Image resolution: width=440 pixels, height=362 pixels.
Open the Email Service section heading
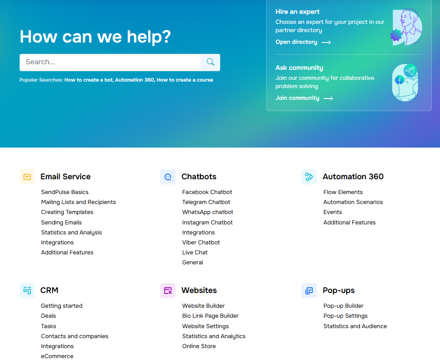tap(66, 177)
